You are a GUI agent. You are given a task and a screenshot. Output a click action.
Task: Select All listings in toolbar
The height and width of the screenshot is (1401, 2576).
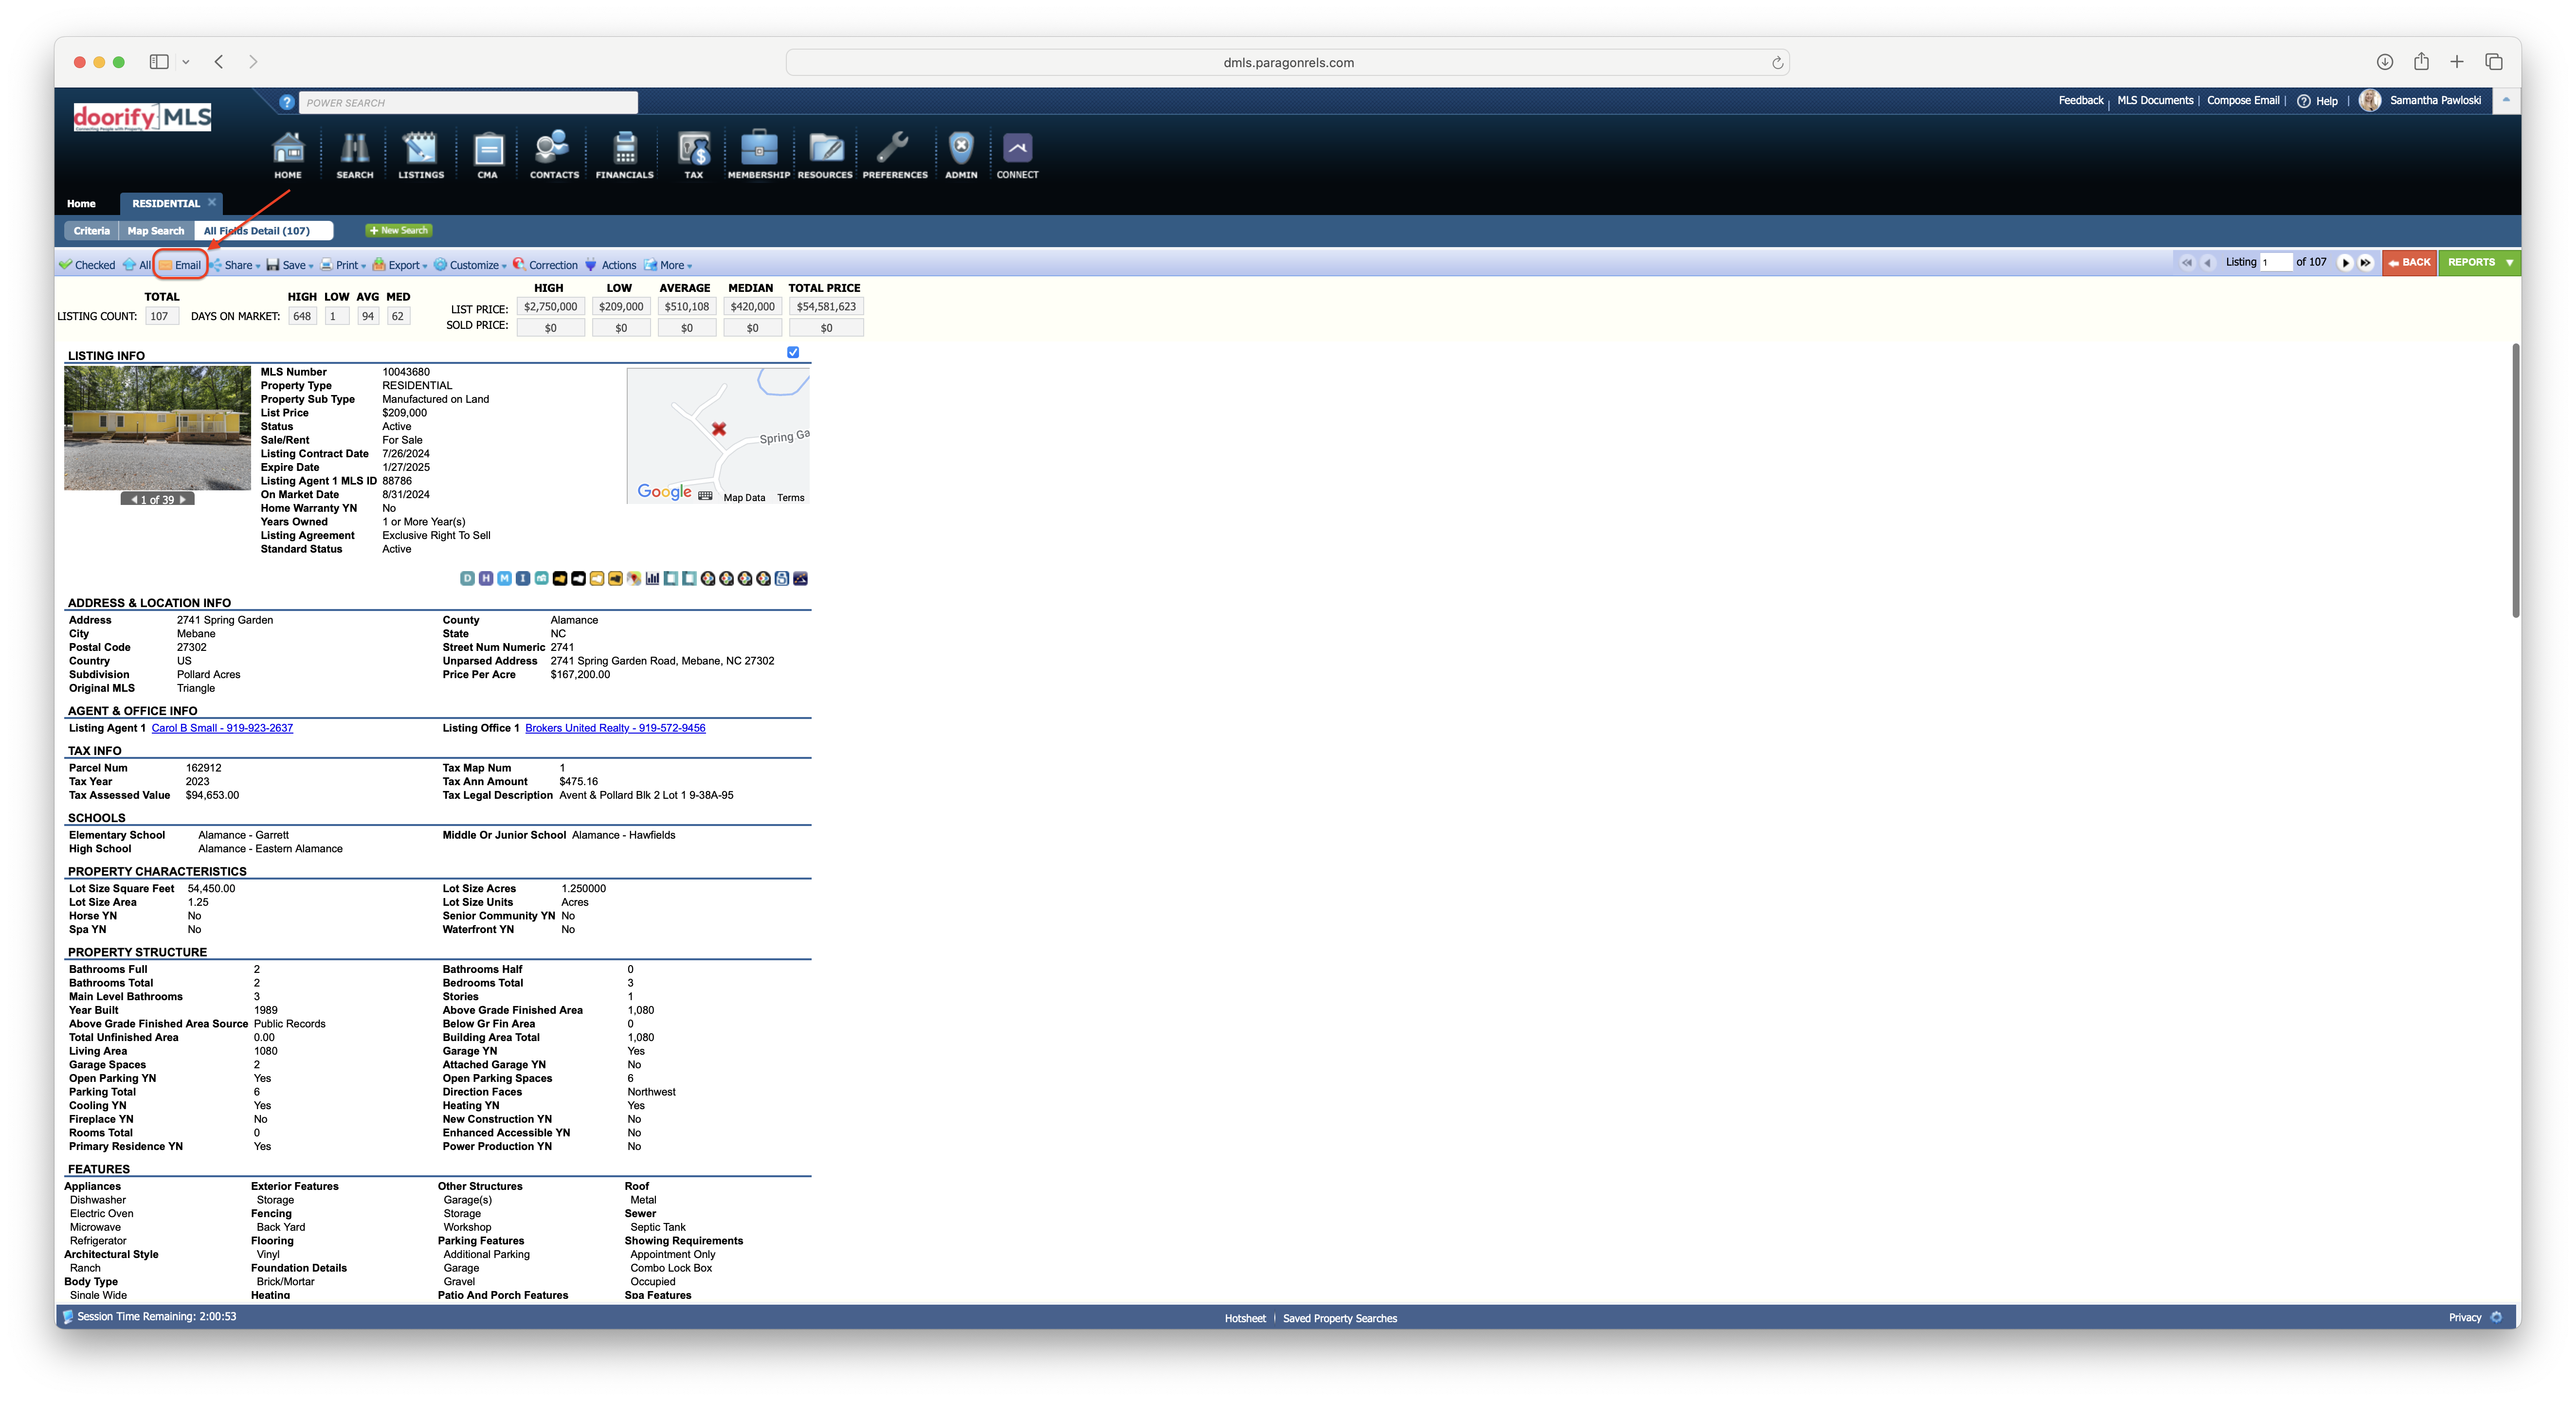coord(137,265)
